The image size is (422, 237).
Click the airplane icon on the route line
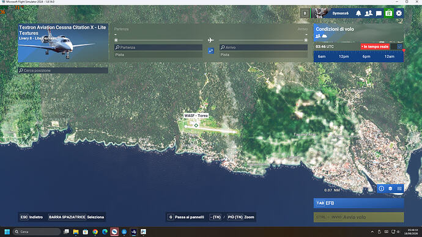click(211, 40)
